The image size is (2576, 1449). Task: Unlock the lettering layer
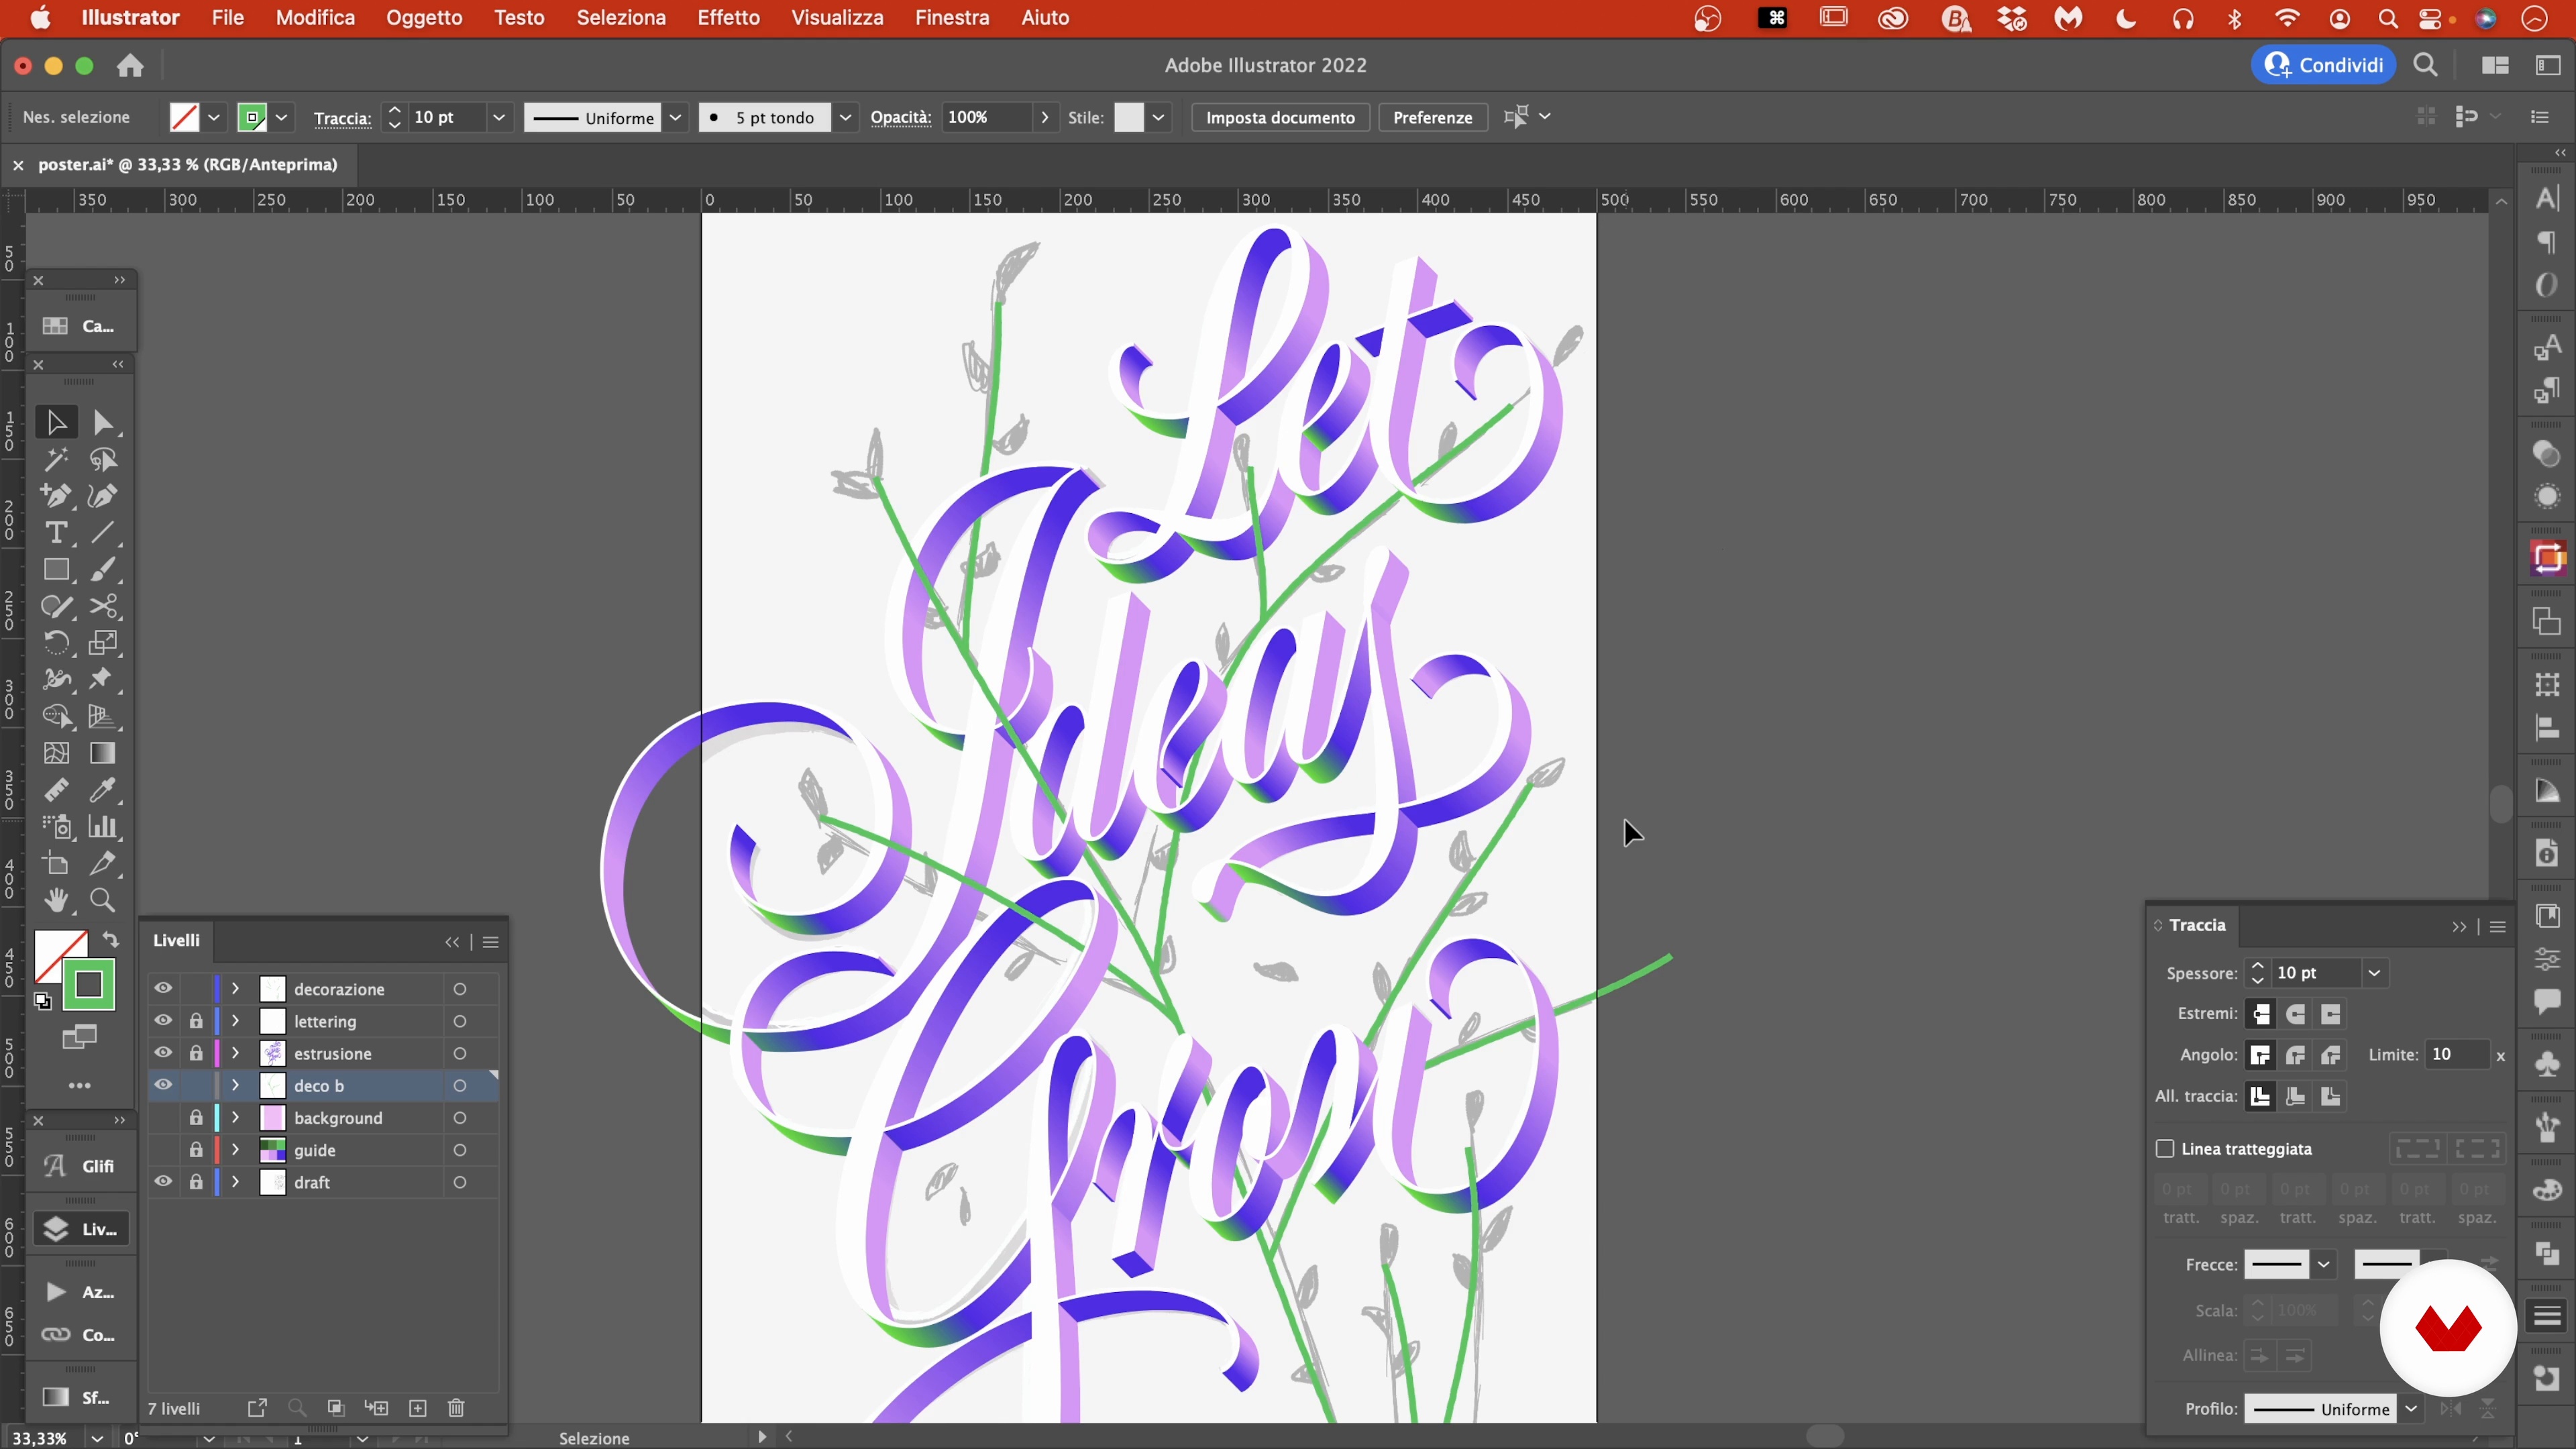click(196, 1021)
